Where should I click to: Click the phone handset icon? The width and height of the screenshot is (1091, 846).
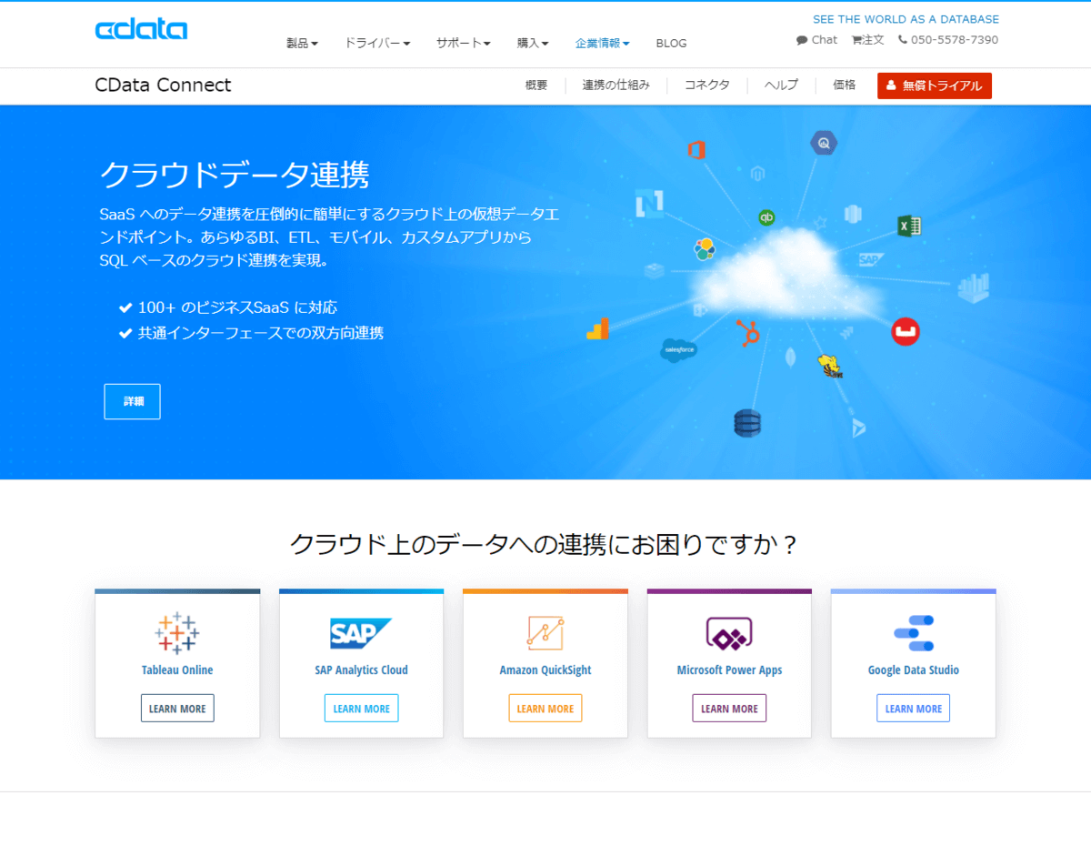click(903, 40)
